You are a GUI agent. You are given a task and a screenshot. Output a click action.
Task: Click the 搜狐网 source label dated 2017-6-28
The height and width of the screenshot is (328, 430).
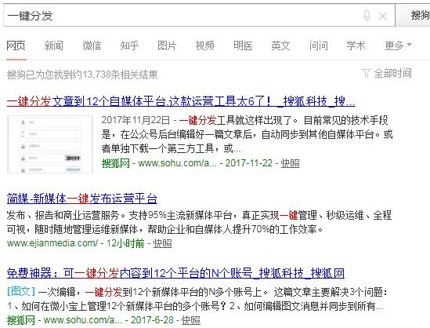(21, 320)
